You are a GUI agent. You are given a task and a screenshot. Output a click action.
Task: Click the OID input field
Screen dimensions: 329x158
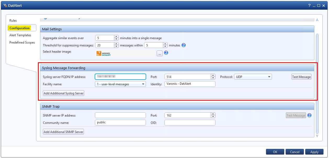tap(190, 123)
